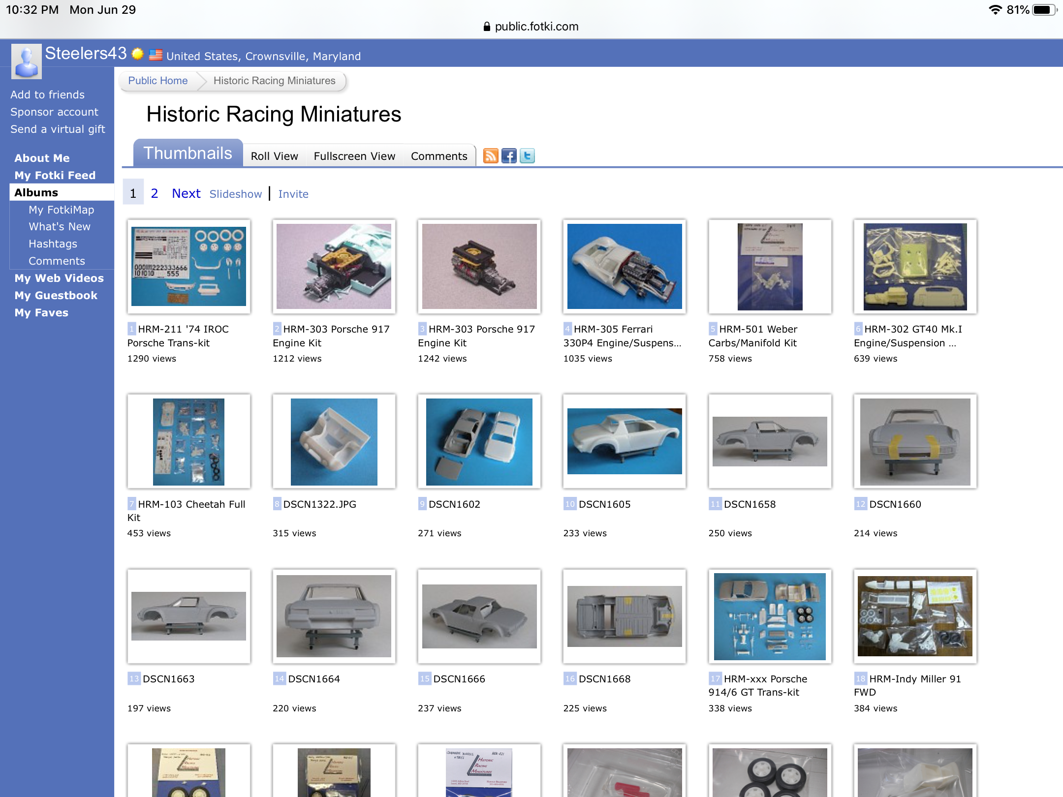This screenshot has height=797, width=1063.
Task: Click HRM-501 Weber Carbs/Manifold Kit title
Action: coord(753,336)
